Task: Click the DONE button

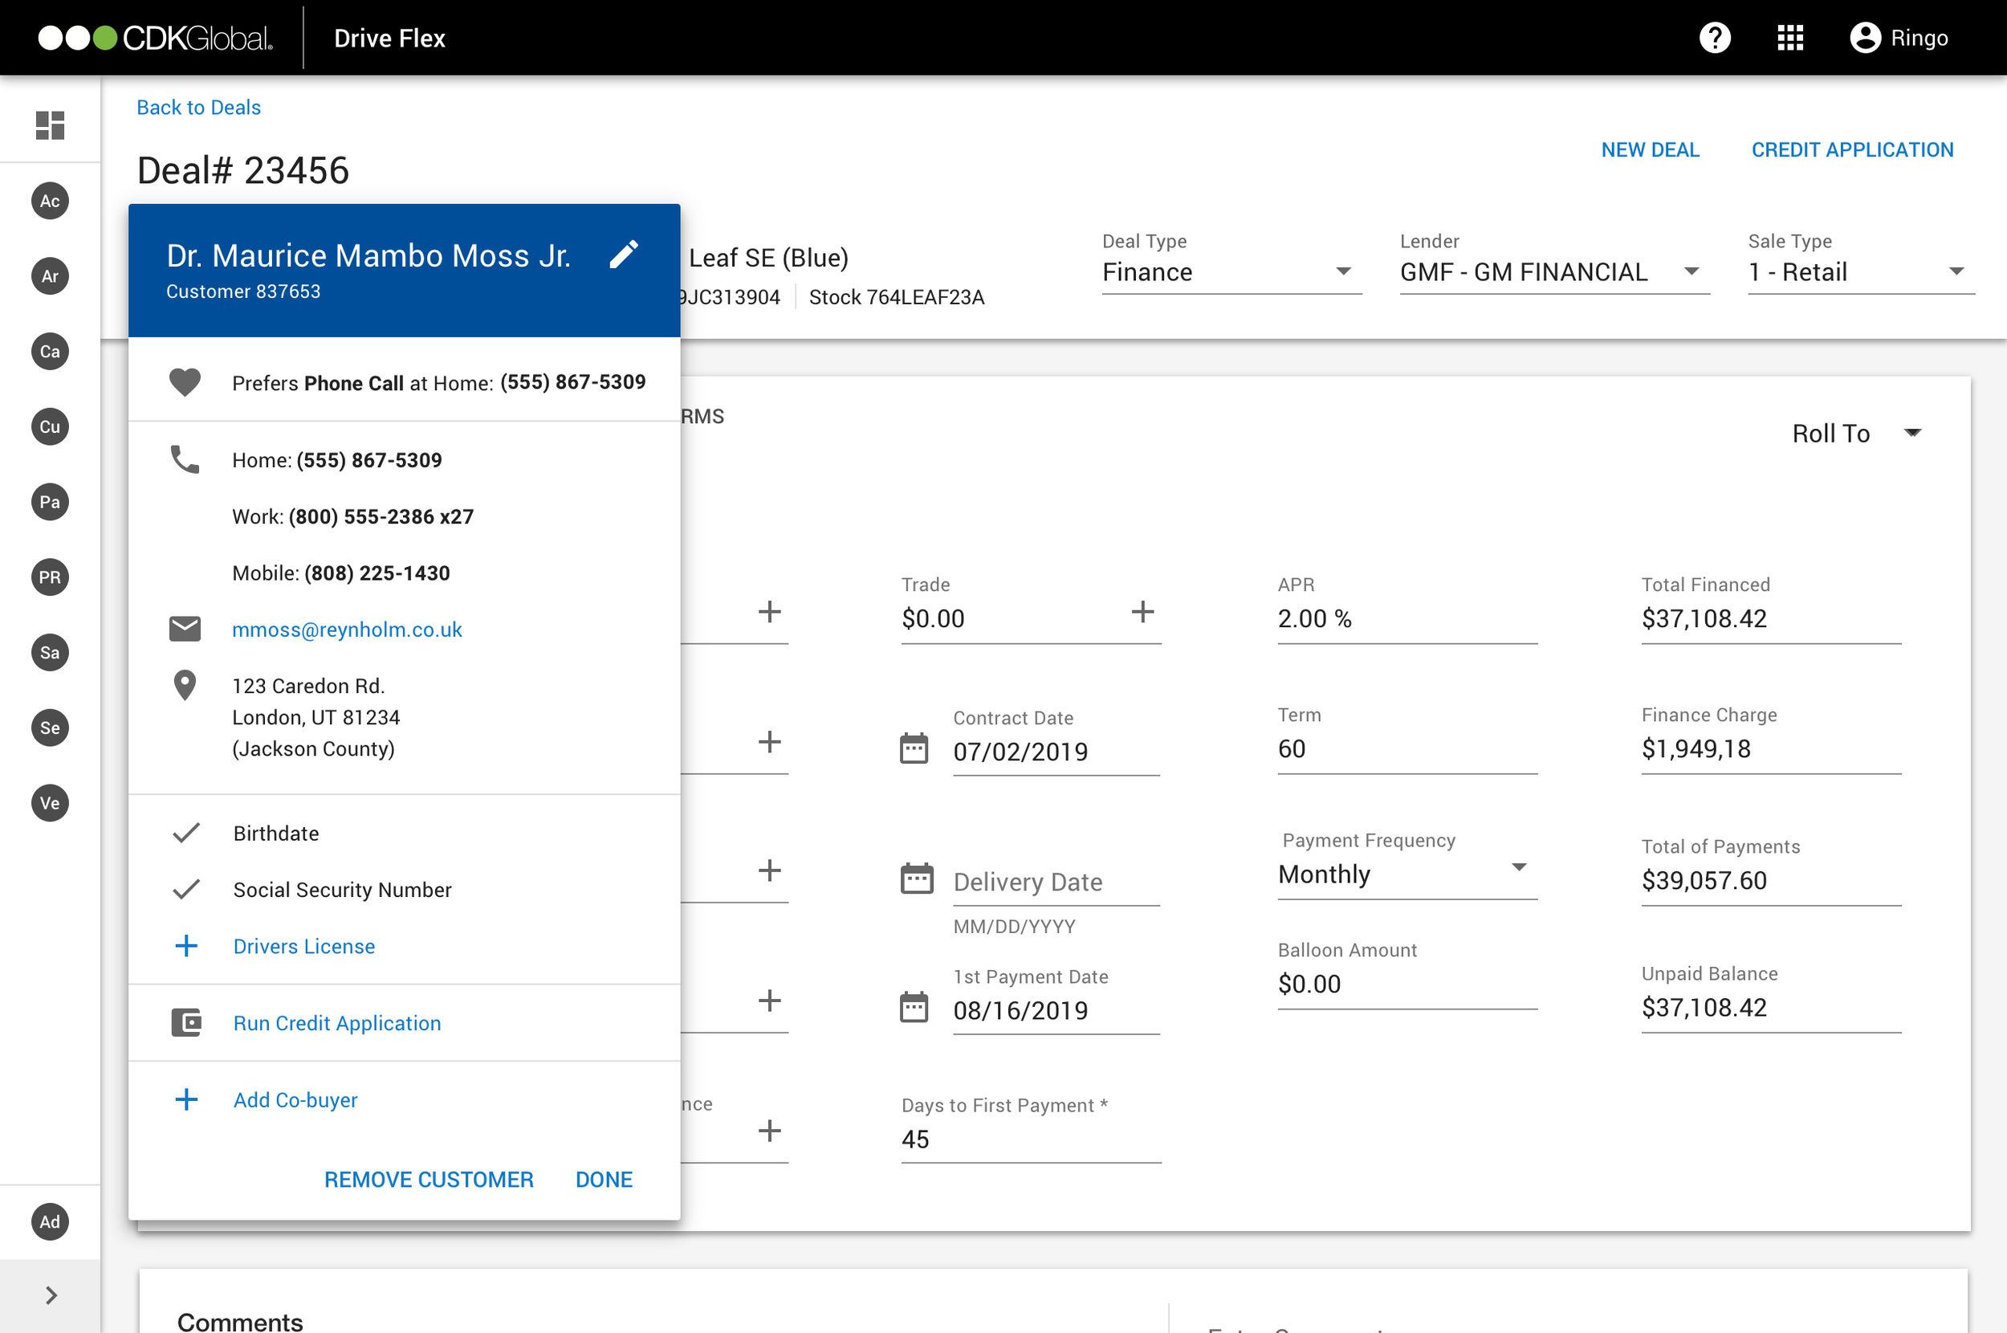Action: click(605, 1179)
